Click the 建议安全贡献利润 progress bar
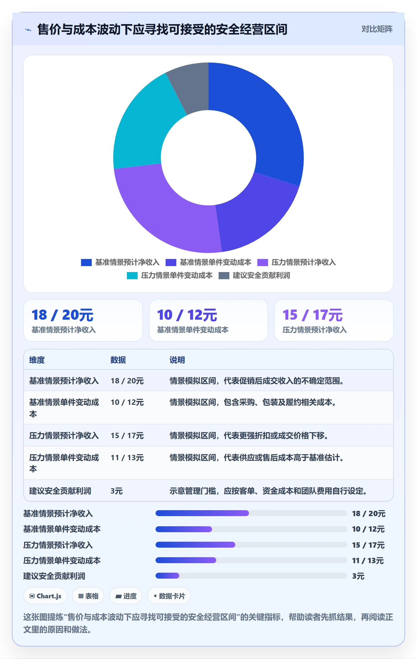417x659 pixels. coord(251,576)
